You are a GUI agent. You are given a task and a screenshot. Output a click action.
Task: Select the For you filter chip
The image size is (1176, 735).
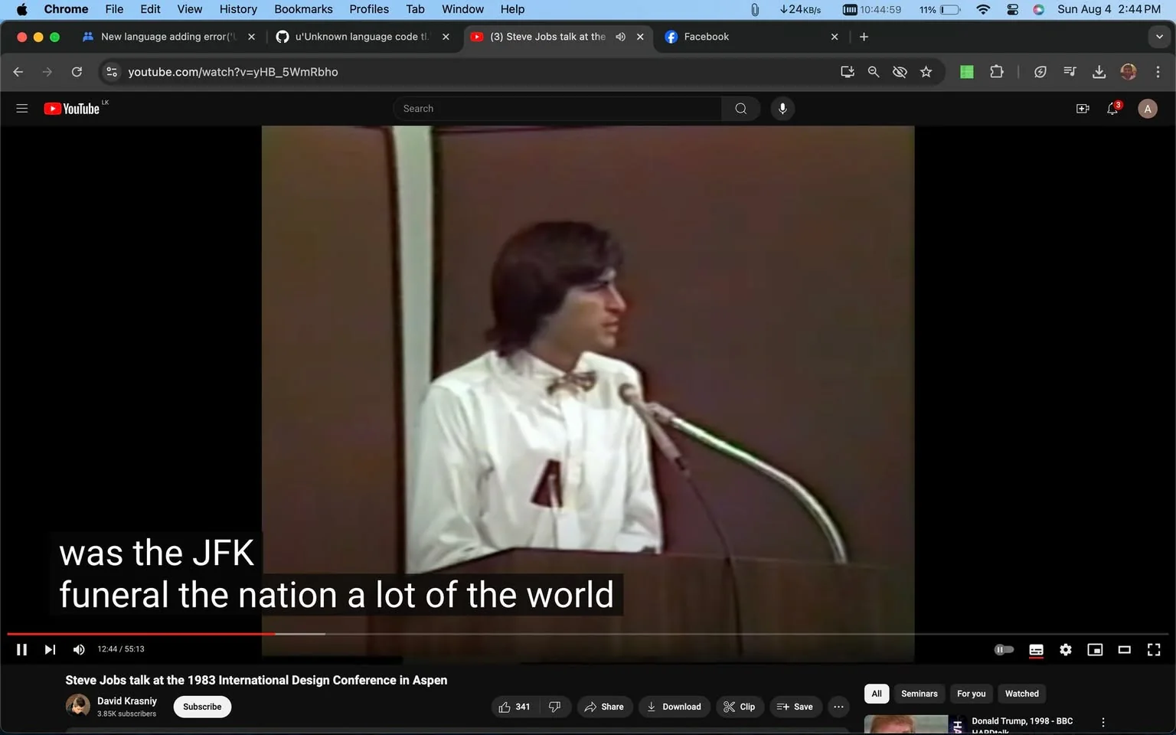tap(972, 694)
